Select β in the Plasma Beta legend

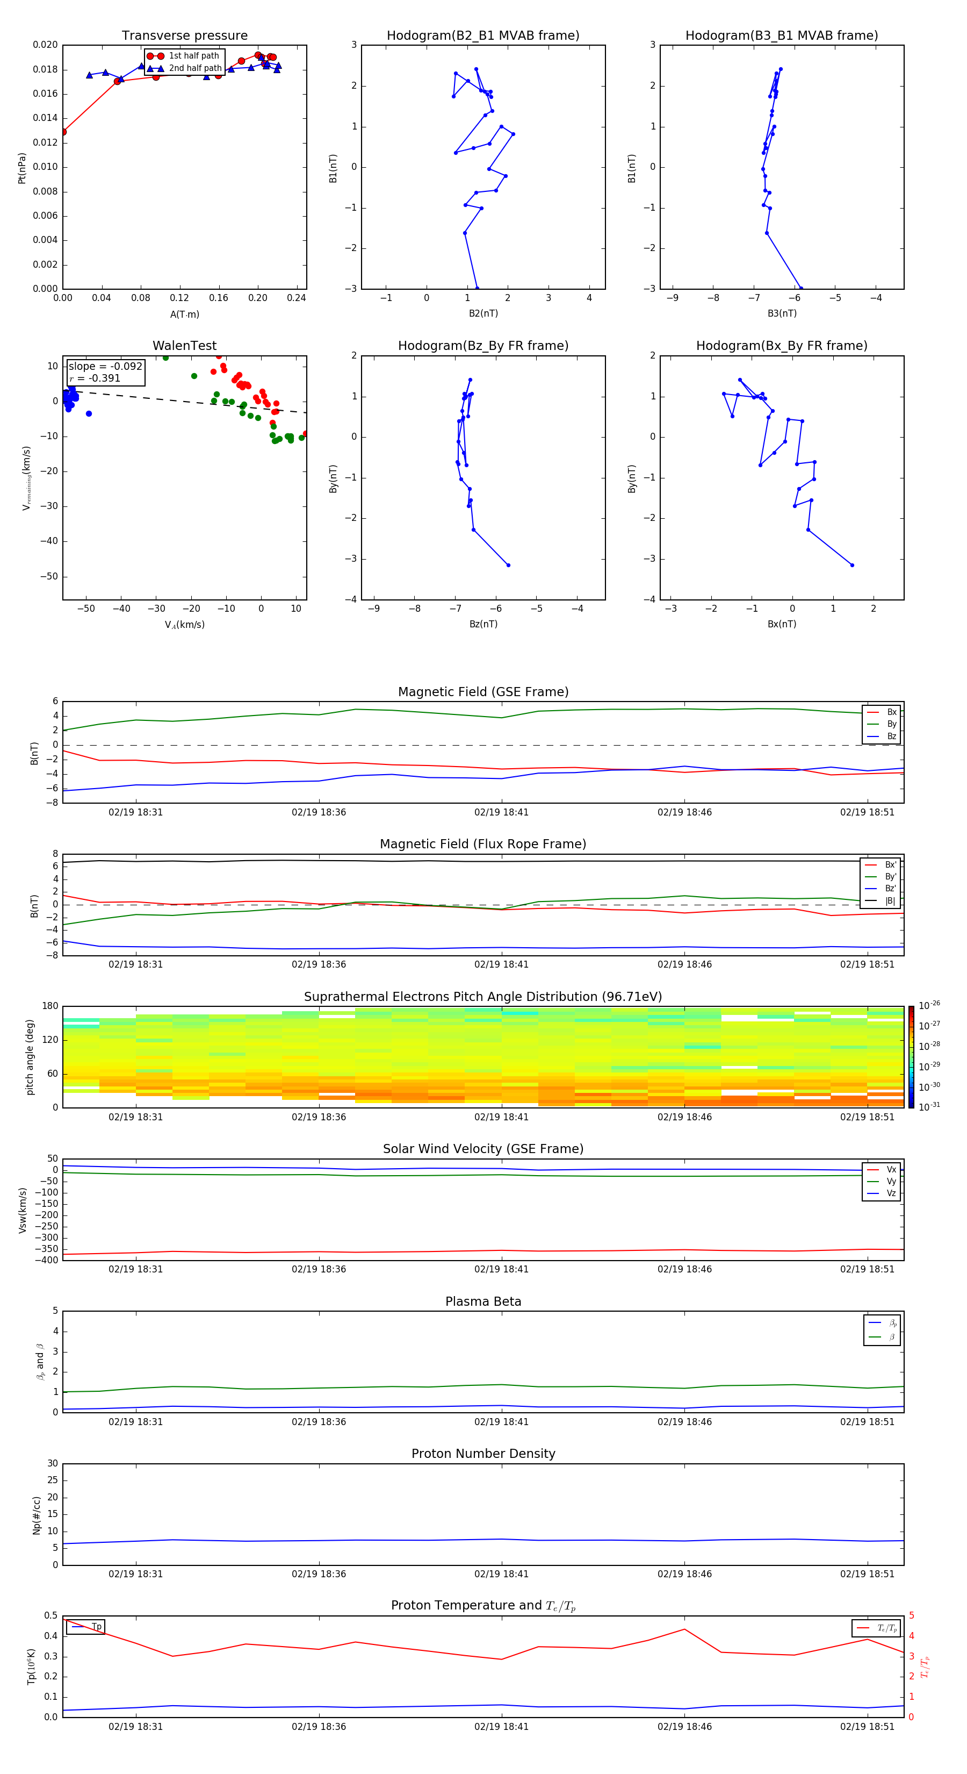tap(882, 1337)
